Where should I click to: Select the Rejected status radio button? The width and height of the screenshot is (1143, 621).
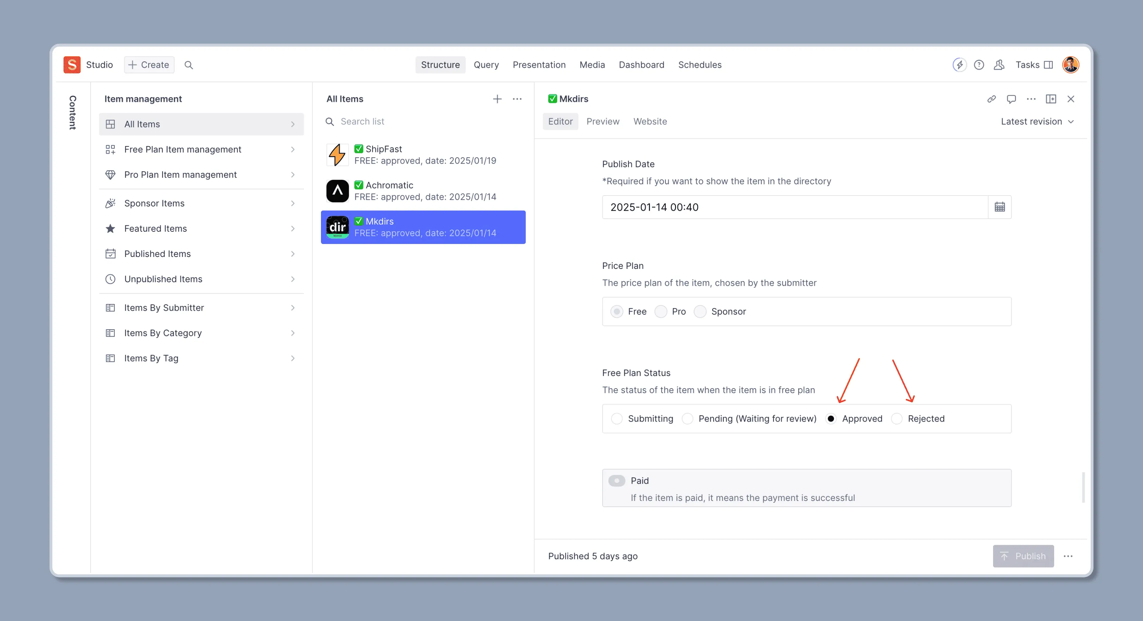point(897,419)
